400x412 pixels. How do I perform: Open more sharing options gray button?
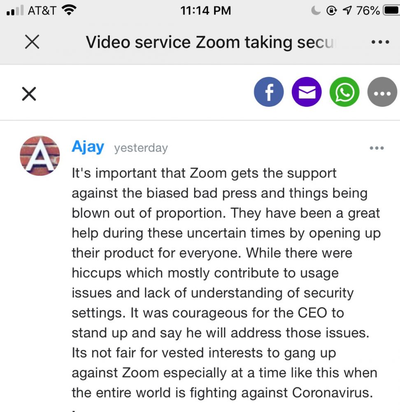[382, 92]
